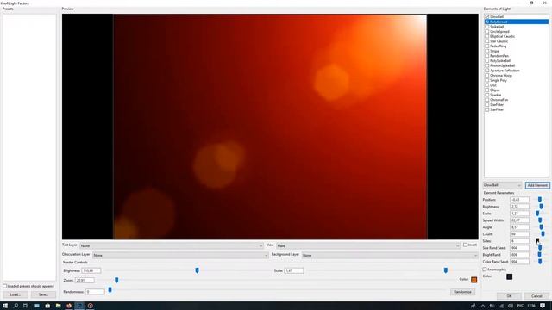This screenshot has width=552, height=310.
Task: Click the master Brightness value field
Action: [x=91, y=270]
